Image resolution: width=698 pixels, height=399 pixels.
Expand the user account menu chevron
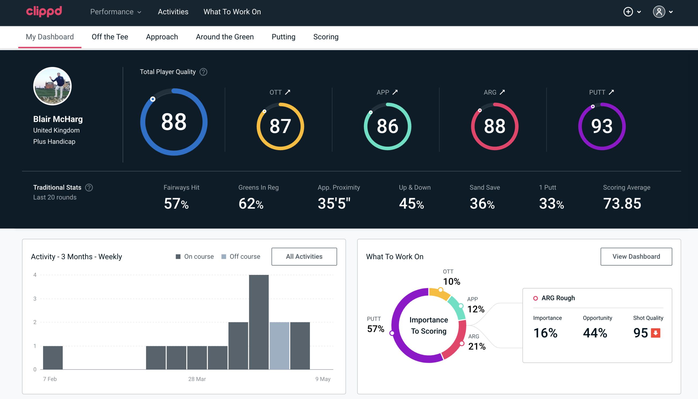pos(671,12)
